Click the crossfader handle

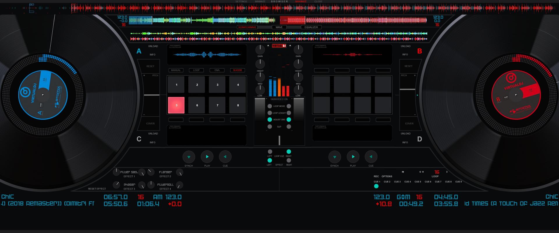tap(279, 140)
